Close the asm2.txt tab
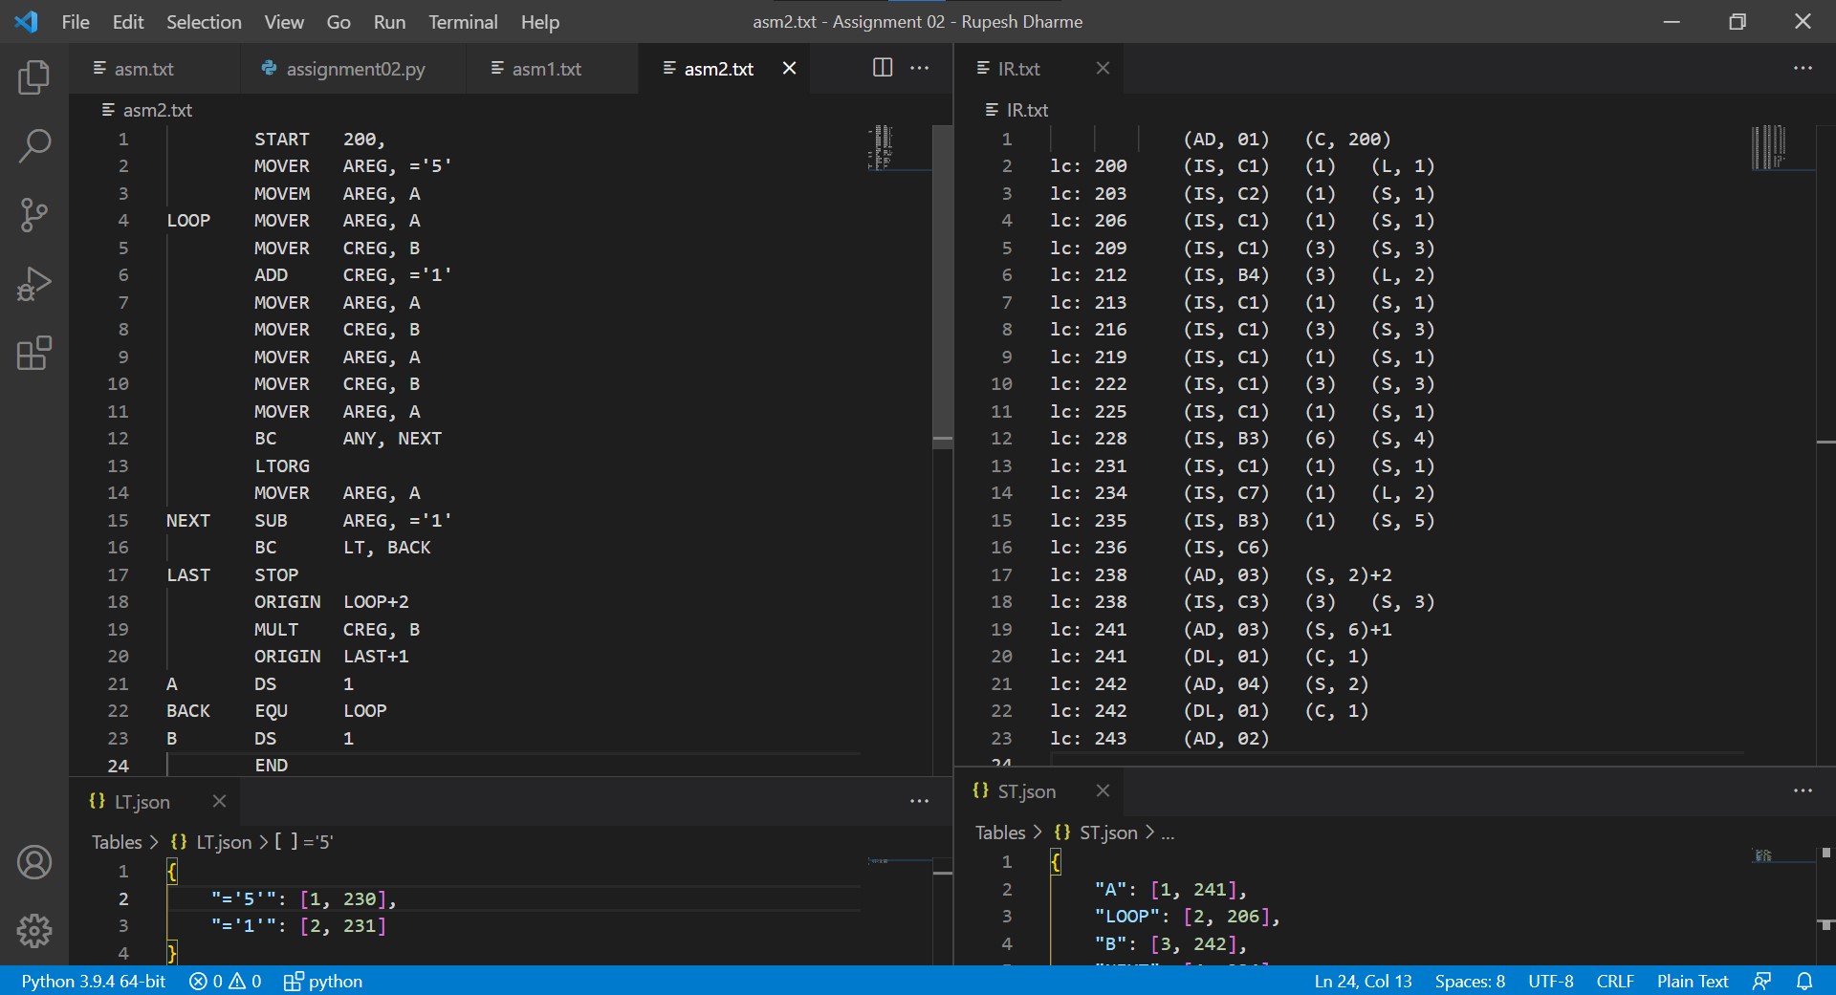 (789, 68)
